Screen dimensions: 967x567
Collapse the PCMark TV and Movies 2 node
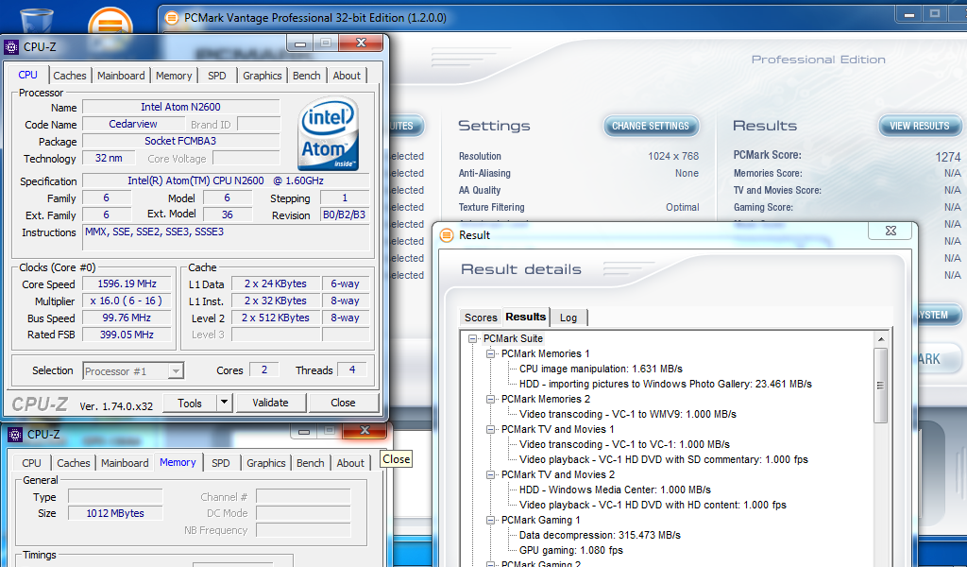point(491,475)
